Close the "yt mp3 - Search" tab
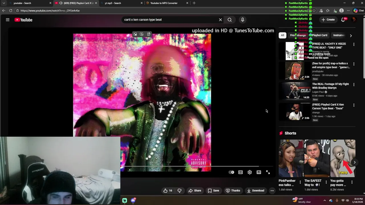365x205 pixels. click(142, 3)
